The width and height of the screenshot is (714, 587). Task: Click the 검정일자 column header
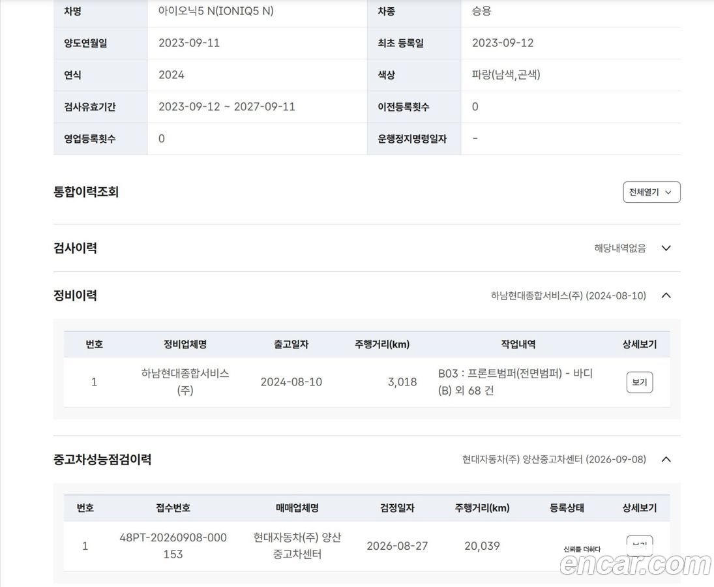[397, 508]
